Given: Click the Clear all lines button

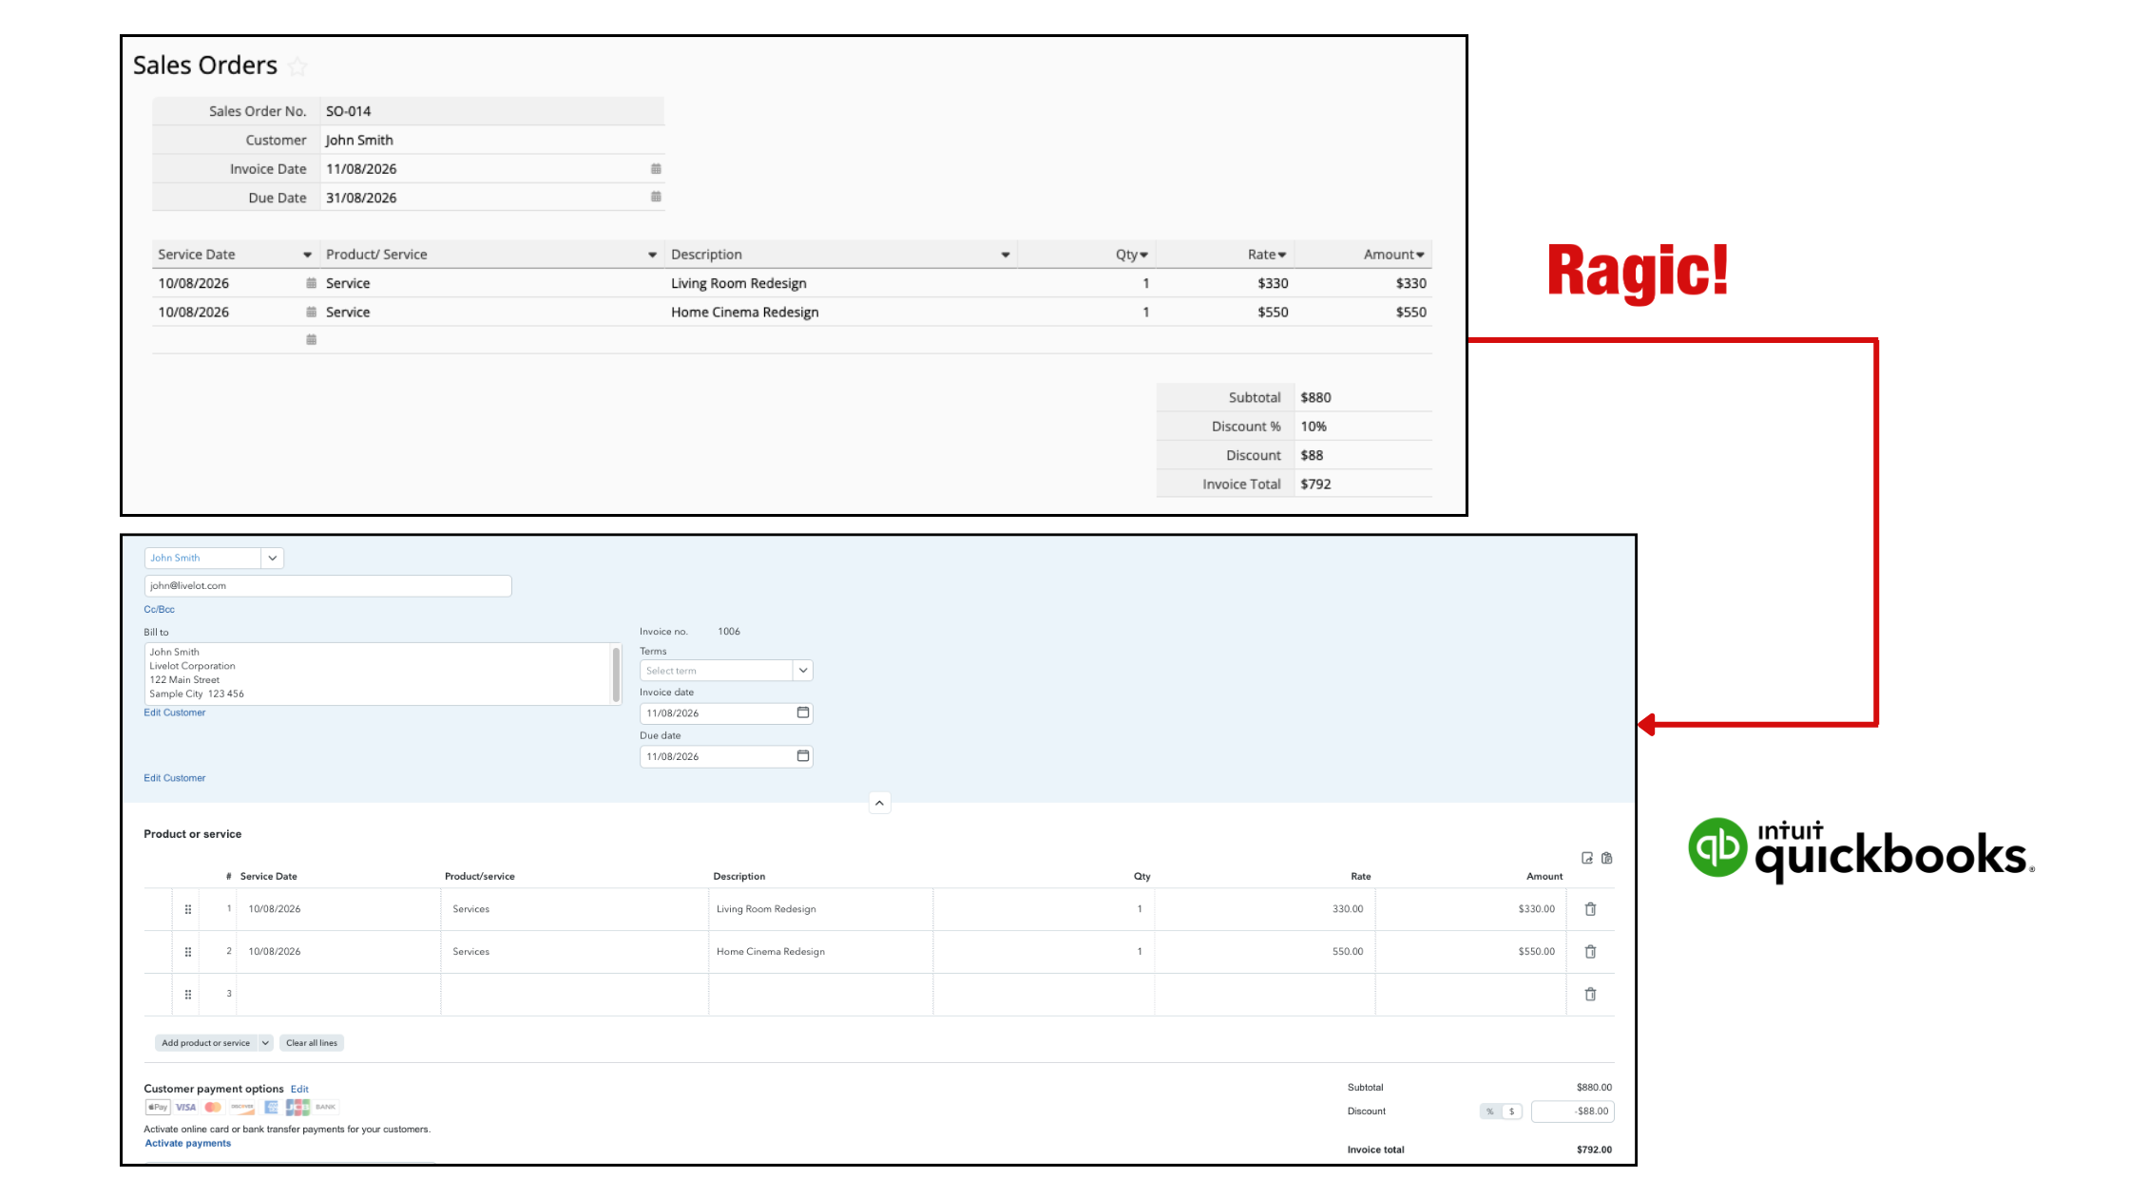Looking at the screenshot, I should (312, 1043).
